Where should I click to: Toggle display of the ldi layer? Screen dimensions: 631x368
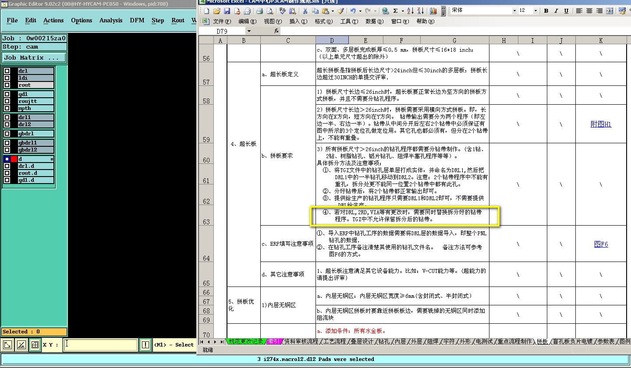point(7,78)
